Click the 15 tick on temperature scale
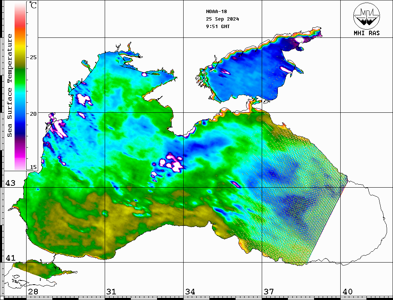Screen dimensions: 393x300 click(x=33, y=167)
